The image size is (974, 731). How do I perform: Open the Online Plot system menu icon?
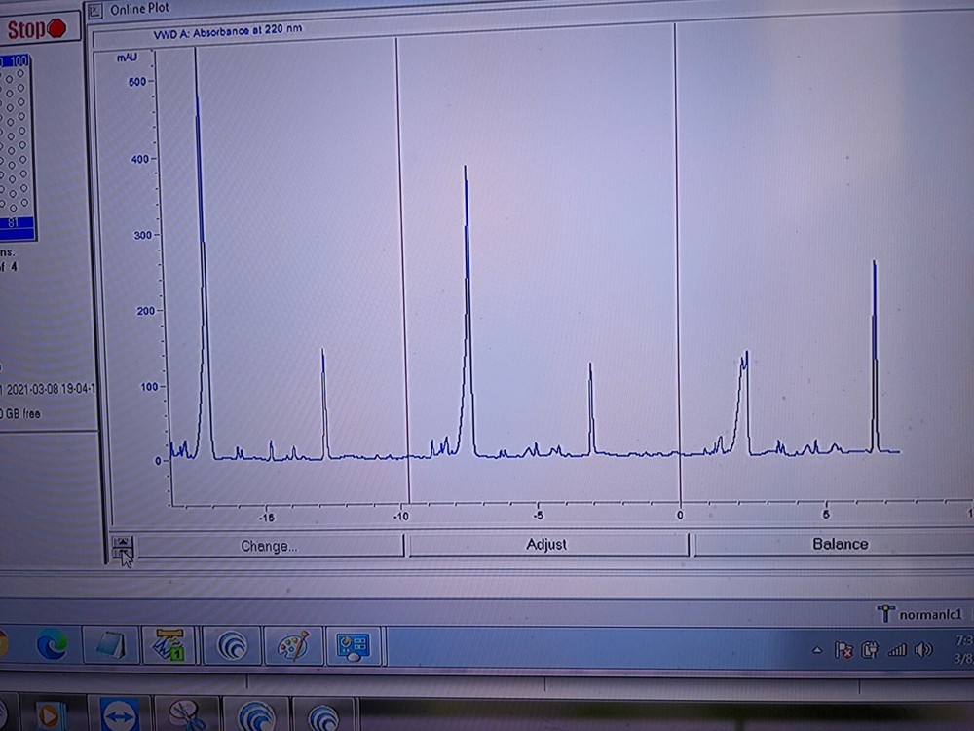click(x=94, y=9)
